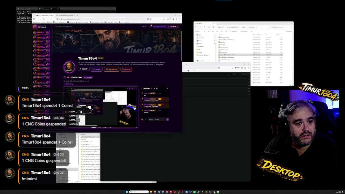Click the star icon in the Restream browser
345x194 pixels.
click(219, 68)
